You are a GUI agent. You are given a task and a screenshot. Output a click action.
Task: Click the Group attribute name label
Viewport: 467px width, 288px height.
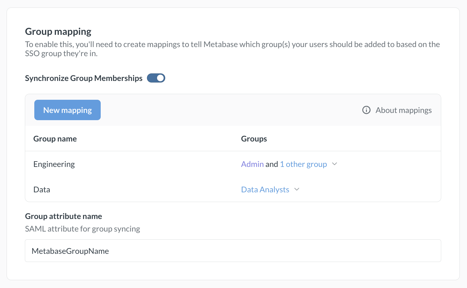[64, 216]
